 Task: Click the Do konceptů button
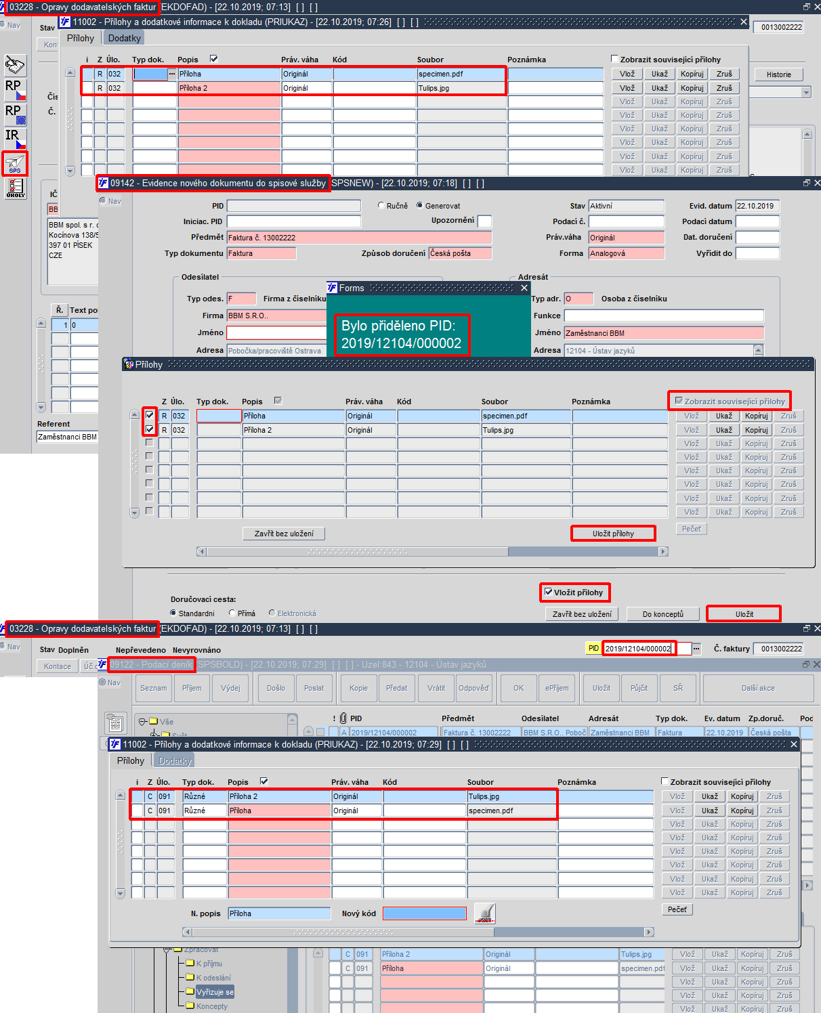point(663,614)
